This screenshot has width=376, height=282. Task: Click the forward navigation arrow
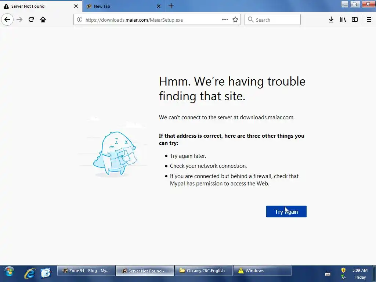19,19
